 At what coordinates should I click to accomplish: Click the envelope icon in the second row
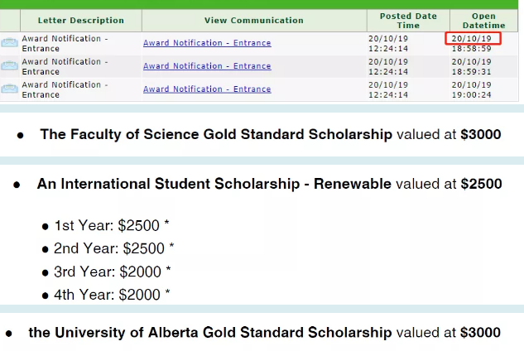click(x=9, y=66)
